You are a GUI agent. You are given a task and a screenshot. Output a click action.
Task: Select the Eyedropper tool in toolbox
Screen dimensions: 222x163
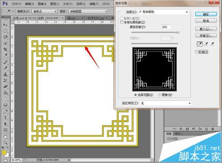5,56
